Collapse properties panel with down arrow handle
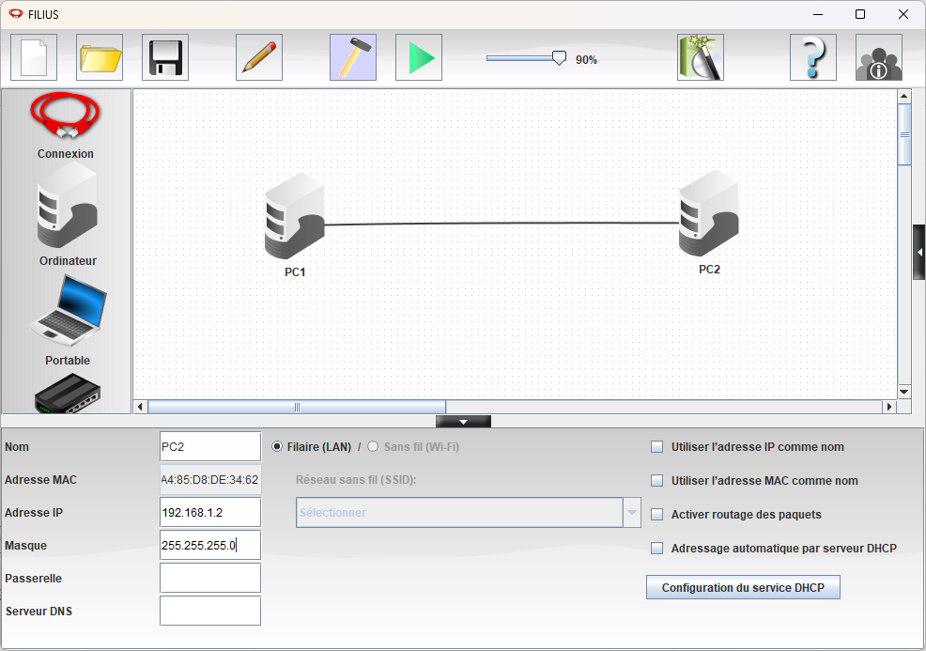926x651 pixels. pyautogui.click(x=463, y=422)
